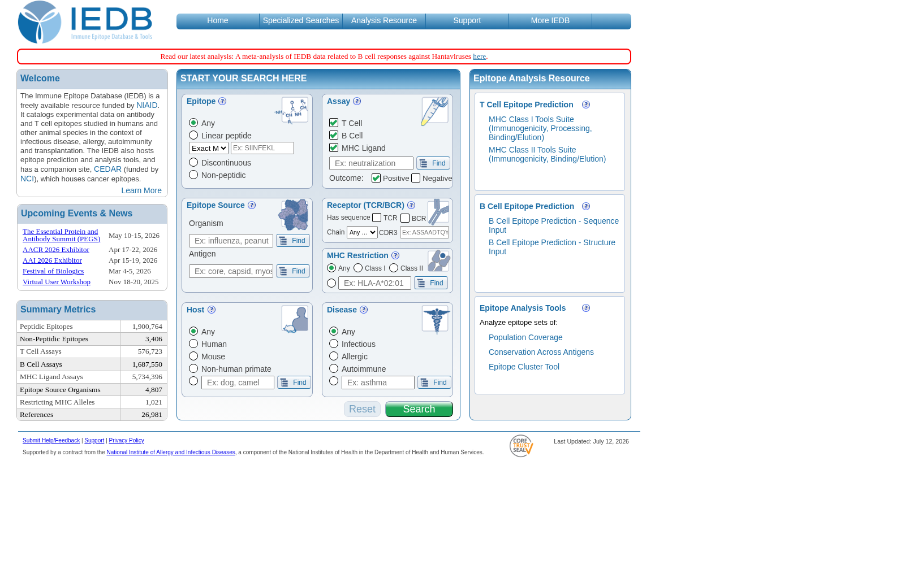Image resolution: width=905 pixels, height=565 pixels.
Task: Open Epitope Analysis Tools help icon
Action: pyautogui.click(x=586, y=308)
